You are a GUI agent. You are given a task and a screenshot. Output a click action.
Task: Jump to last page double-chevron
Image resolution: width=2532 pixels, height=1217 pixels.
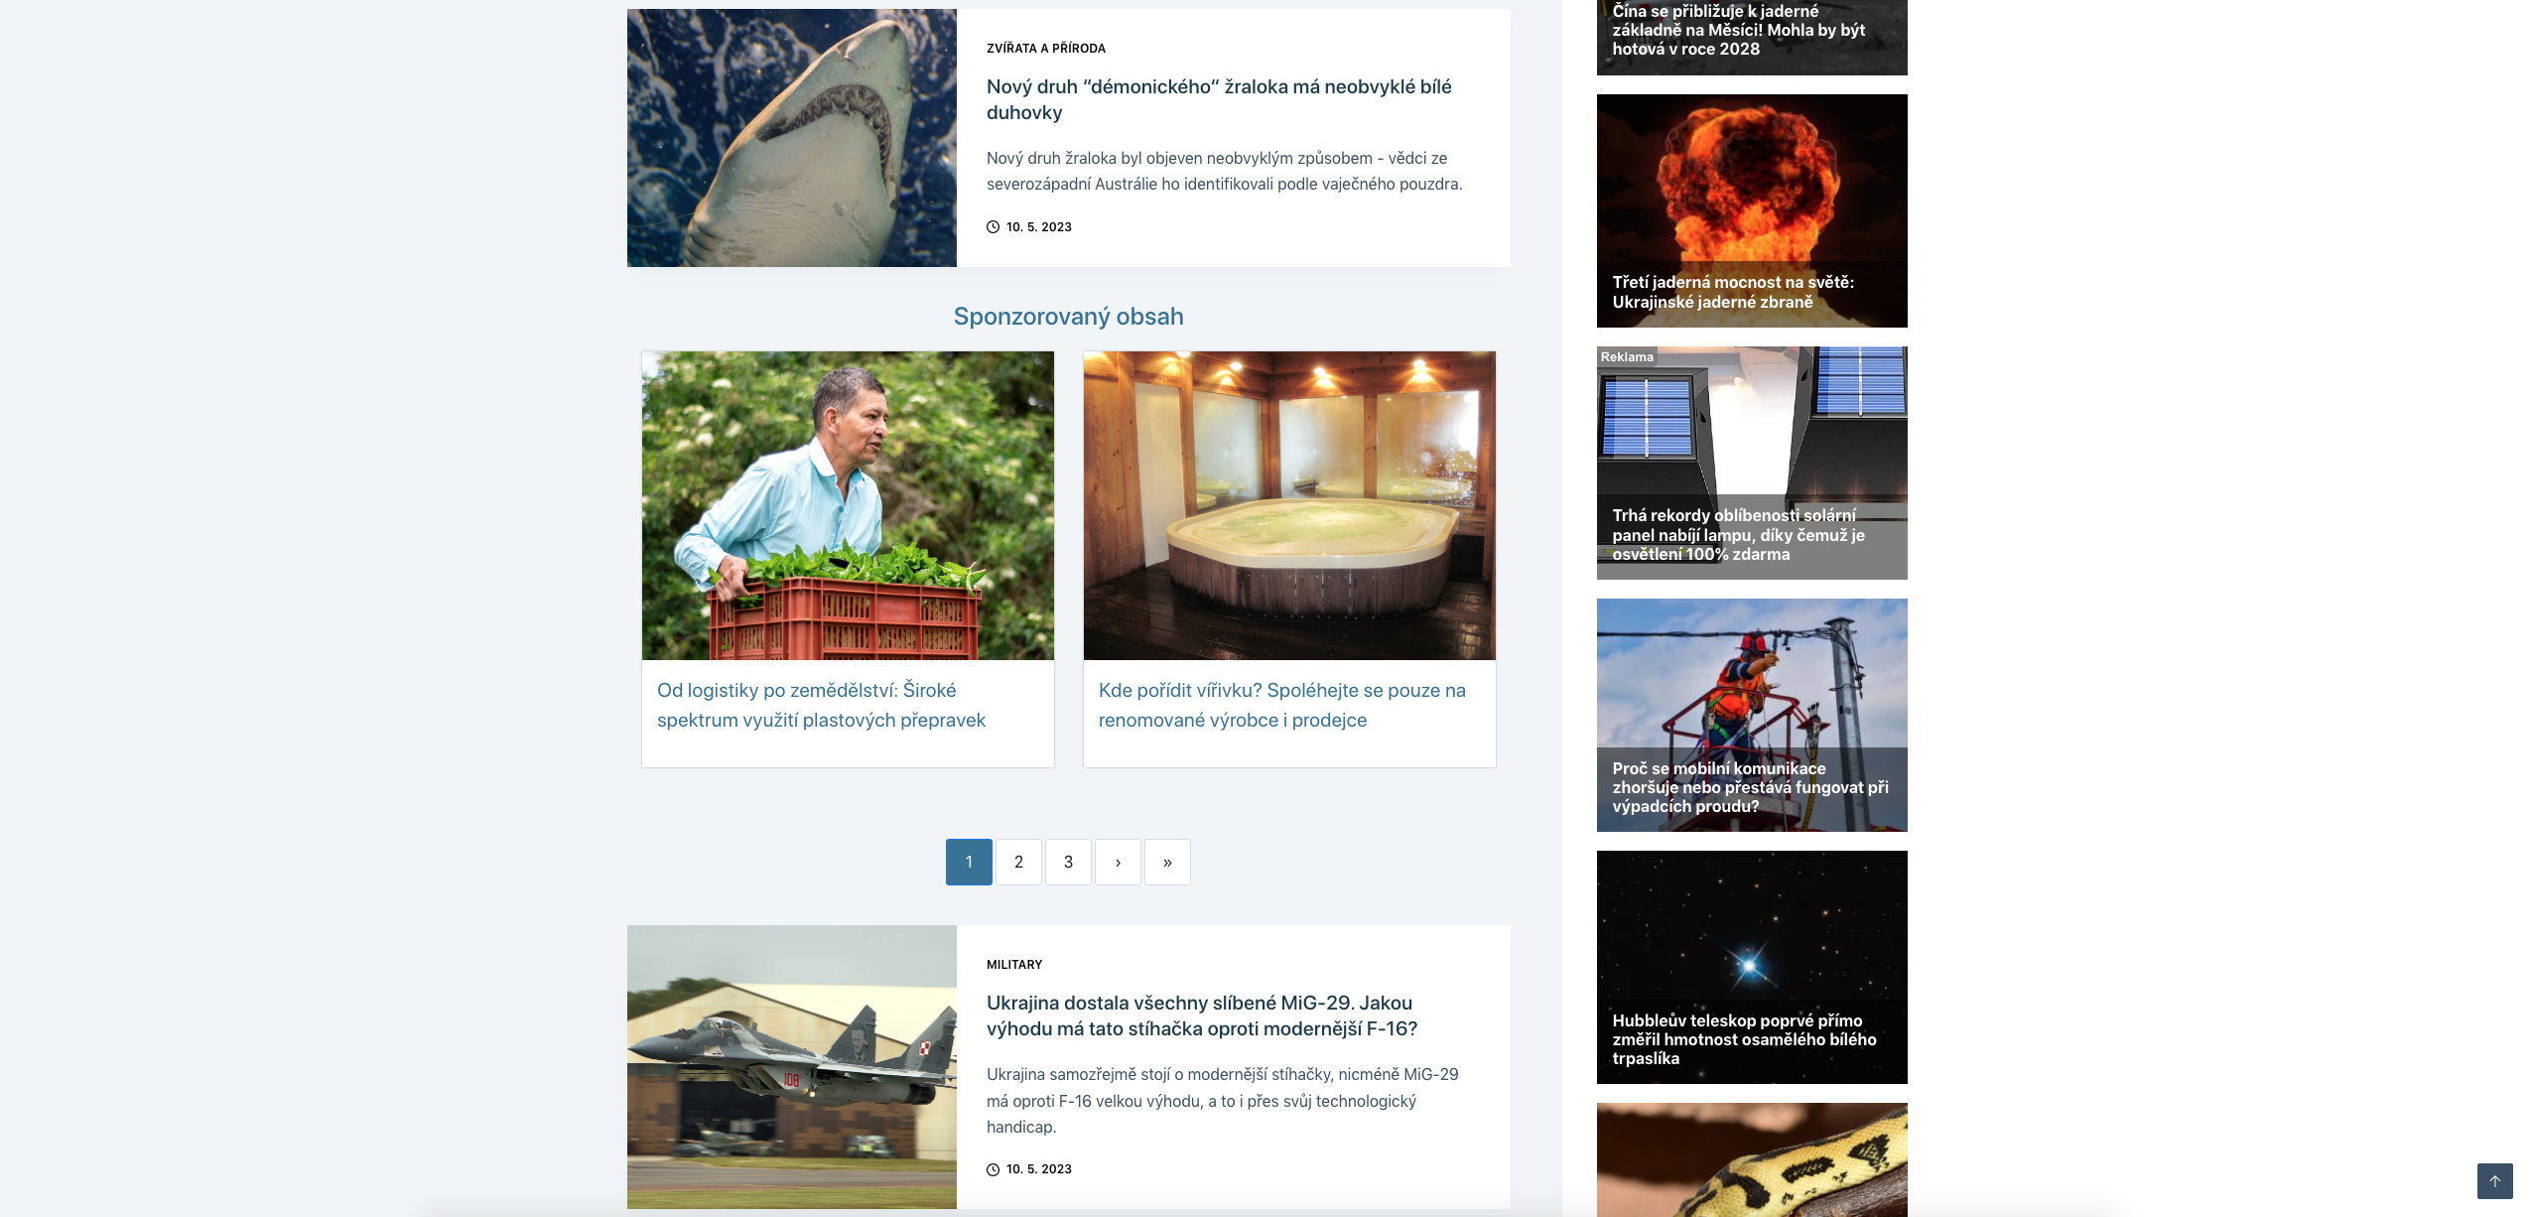1167,862
